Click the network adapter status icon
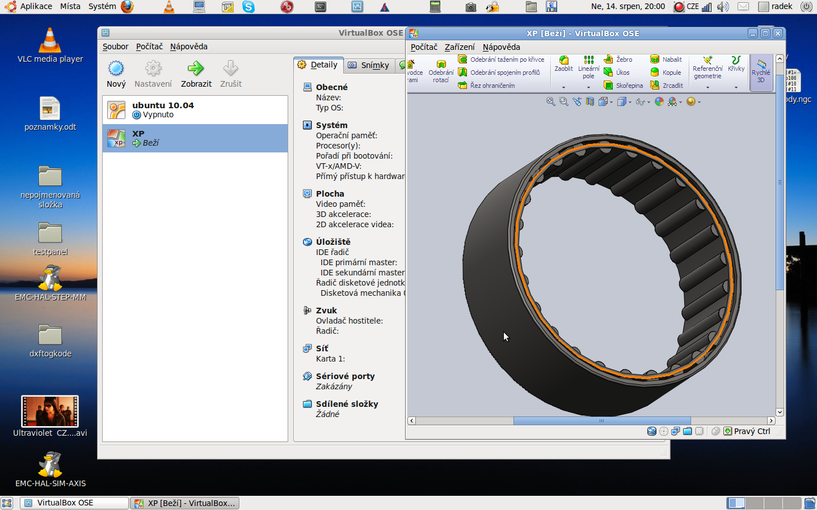 point(676,431)
